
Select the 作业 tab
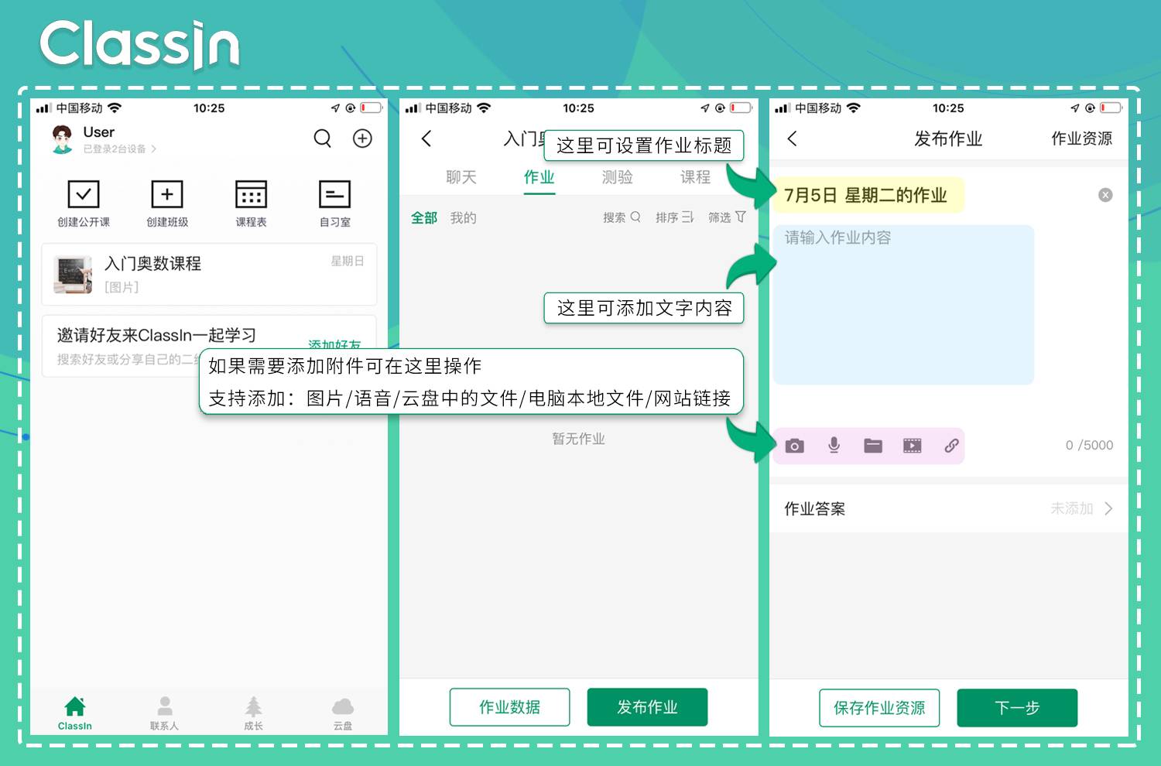(x=539, y=177)
